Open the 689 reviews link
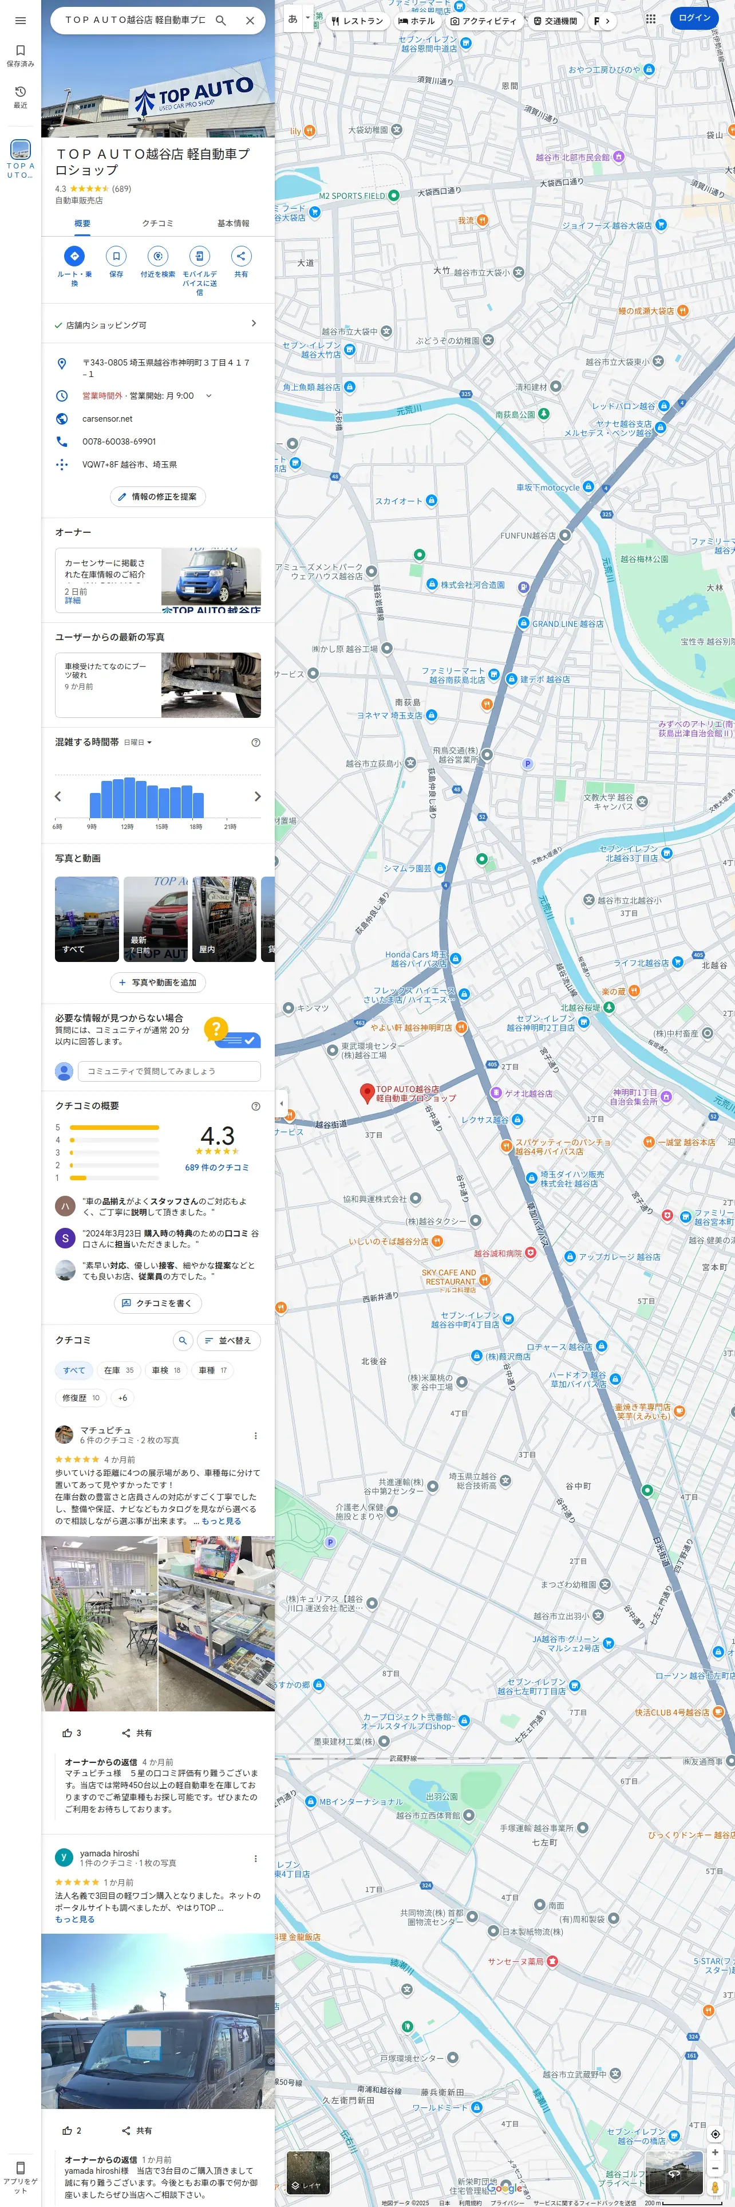The image size is (735, 2207). [218, 1168]
